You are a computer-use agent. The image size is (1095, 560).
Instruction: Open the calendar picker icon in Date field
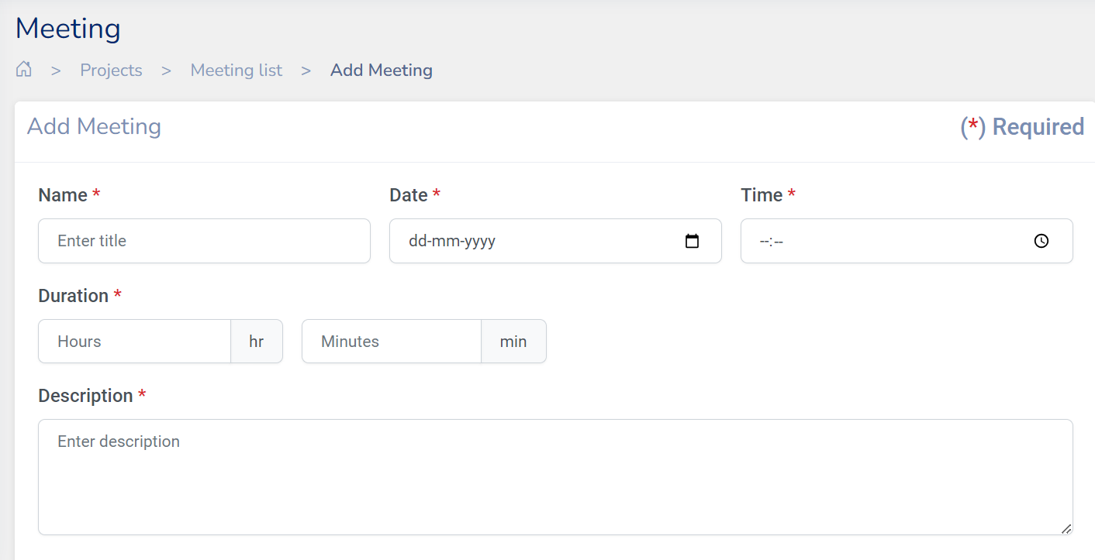[692, 241]
